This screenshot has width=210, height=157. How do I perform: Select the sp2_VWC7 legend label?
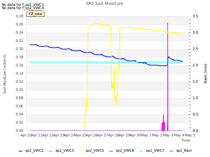tap(155, 151)
